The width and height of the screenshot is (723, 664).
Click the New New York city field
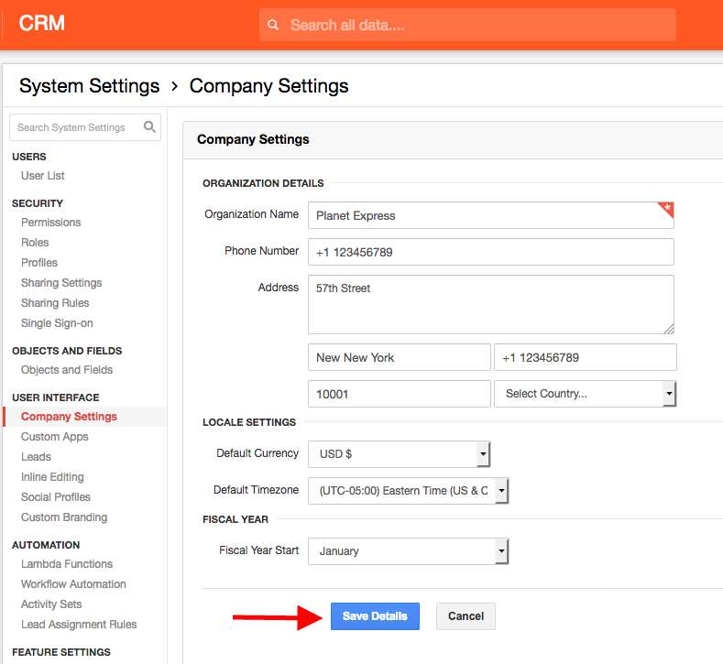pyautogui.click(x=400, y=357)
